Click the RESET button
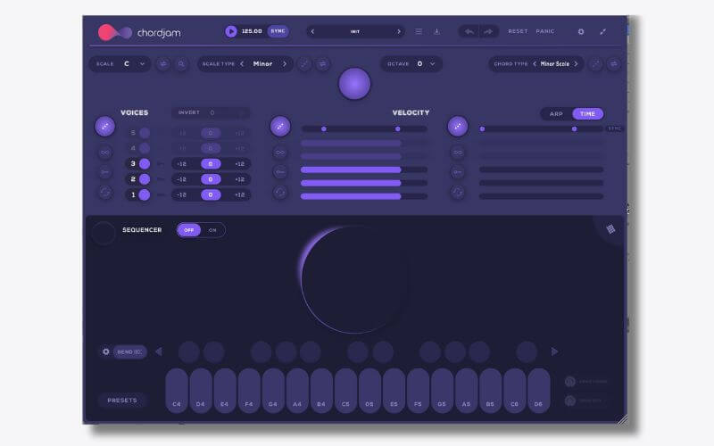Viewport: 714px width, 446px height. click(518, 31)
